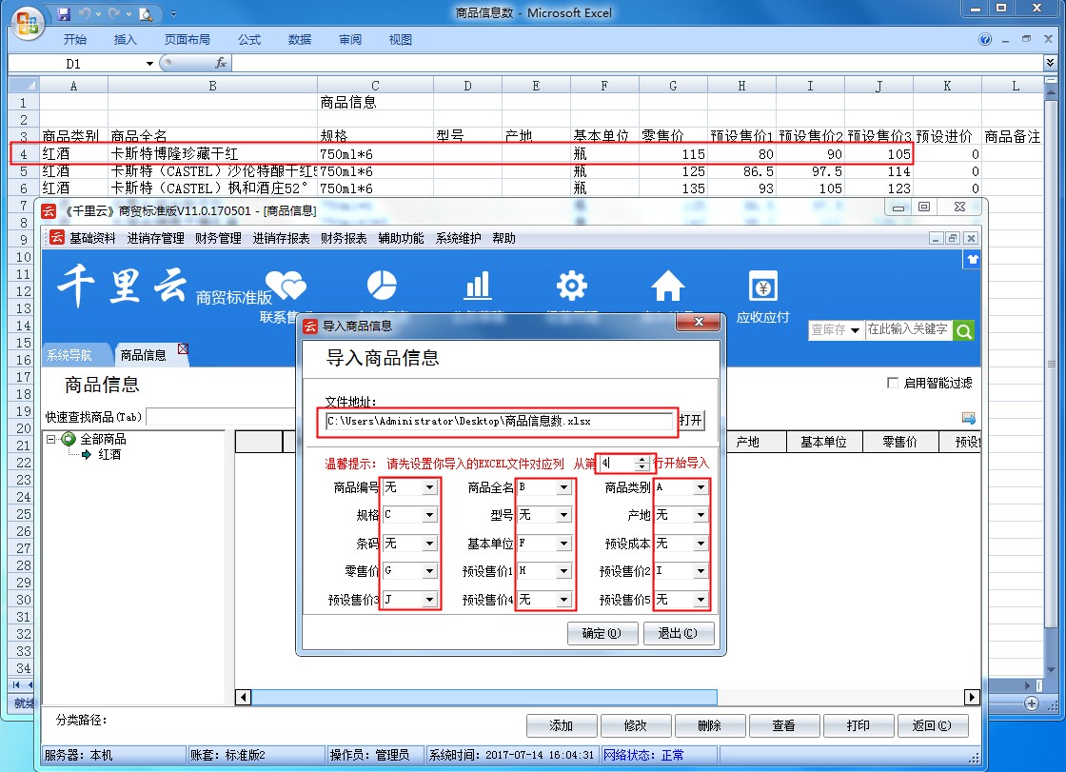Open the gear settings icon
The image size is (1066, 772).
tap(571, 285)
